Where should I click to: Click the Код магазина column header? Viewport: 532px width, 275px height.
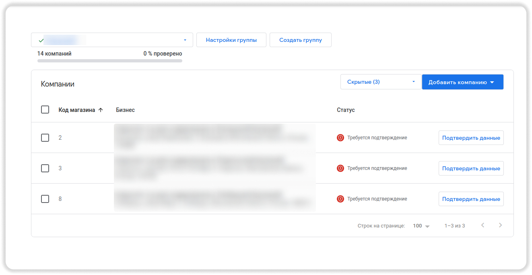click(77, 110)
